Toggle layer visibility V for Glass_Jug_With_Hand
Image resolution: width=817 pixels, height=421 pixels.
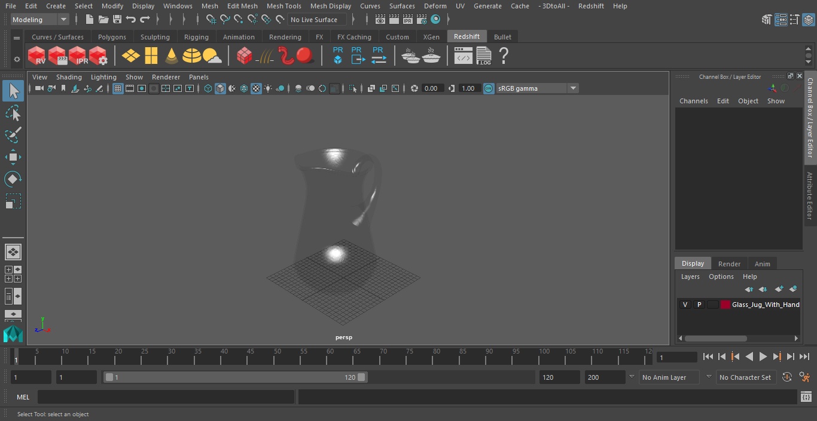coord(685,305)
